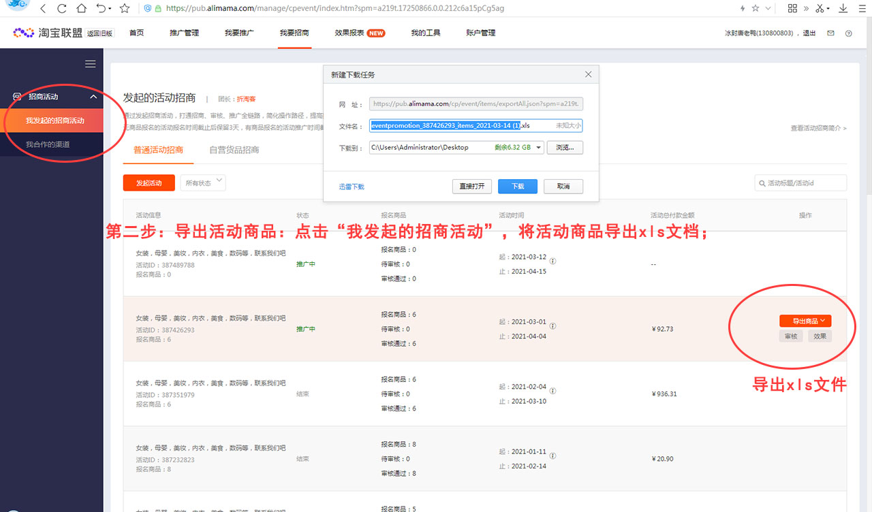Open the apps grid icon in browser toolbar

(792, 8)
